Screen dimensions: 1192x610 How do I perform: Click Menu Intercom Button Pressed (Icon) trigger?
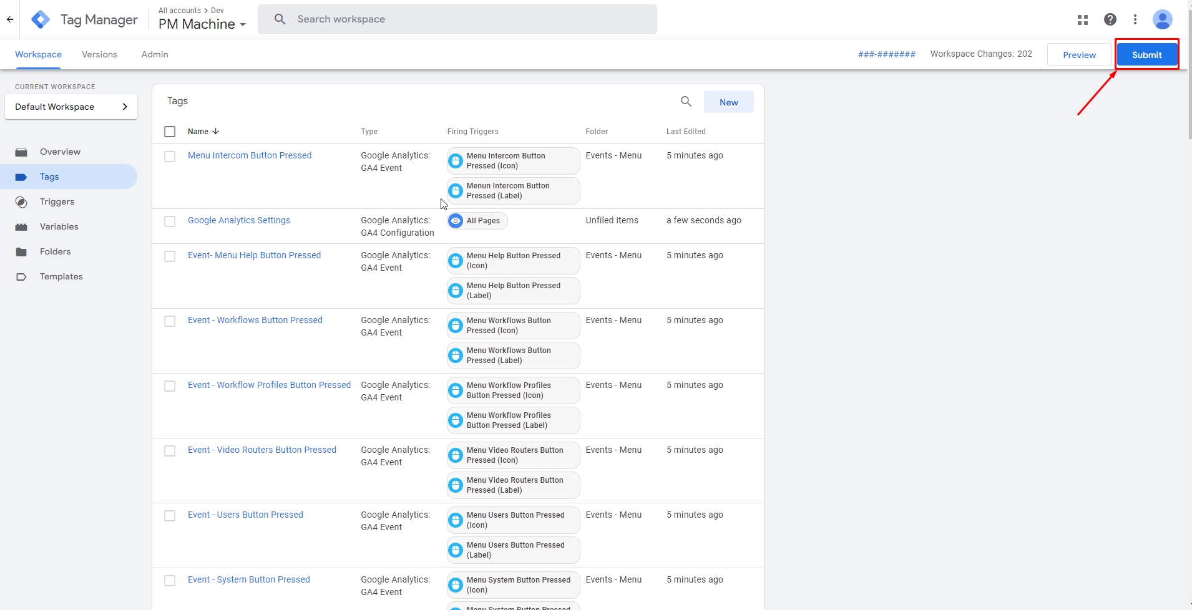514,161
